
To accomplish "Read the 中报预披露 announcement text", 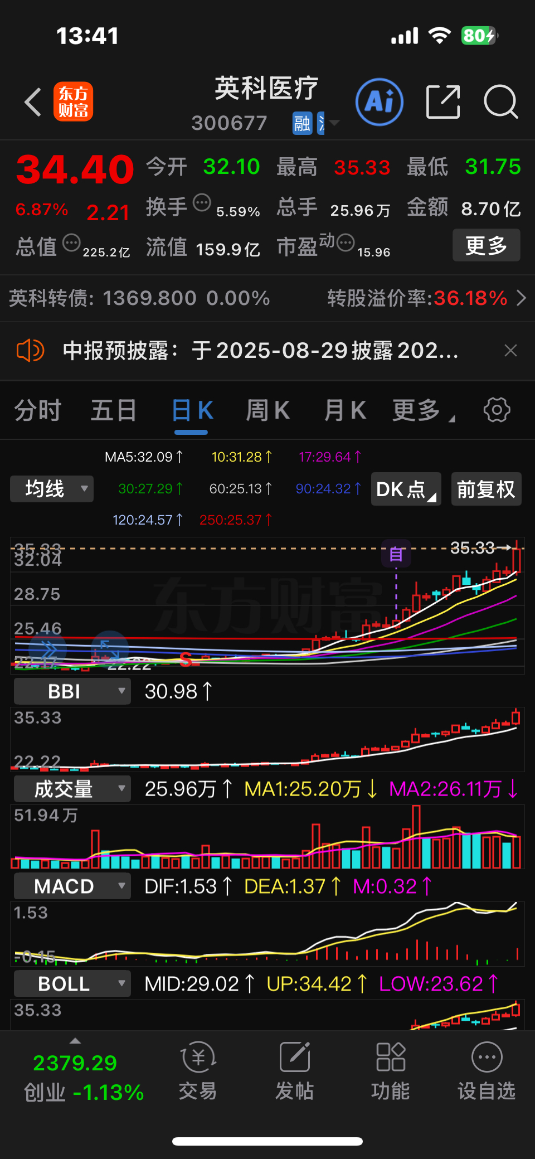I will (x=260, y=351).
